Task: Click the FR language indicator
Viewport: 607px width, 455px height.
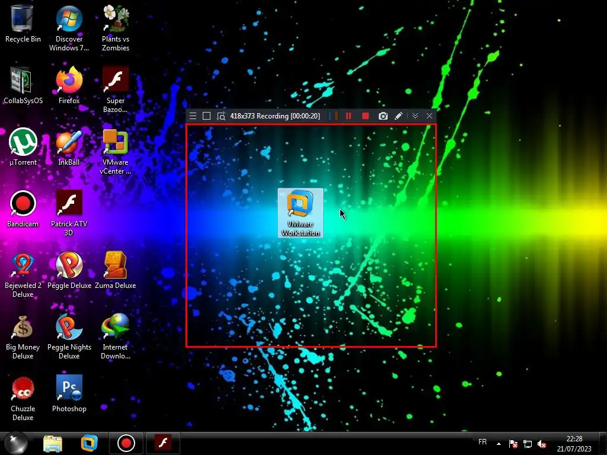Action: click(483, 442)
